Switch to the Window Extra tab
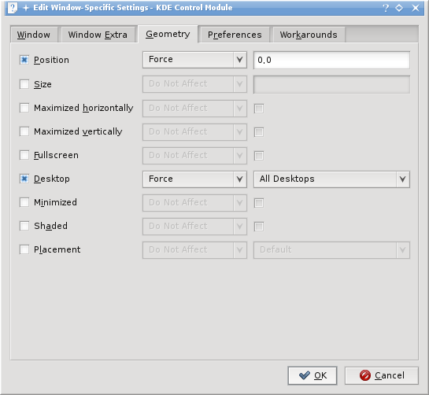The image size is (429, 395). coord(98,35)
